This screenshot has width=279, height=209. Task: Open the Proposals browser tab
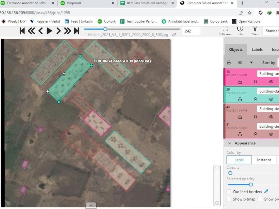pyautogui.click(x=87, y=3)
